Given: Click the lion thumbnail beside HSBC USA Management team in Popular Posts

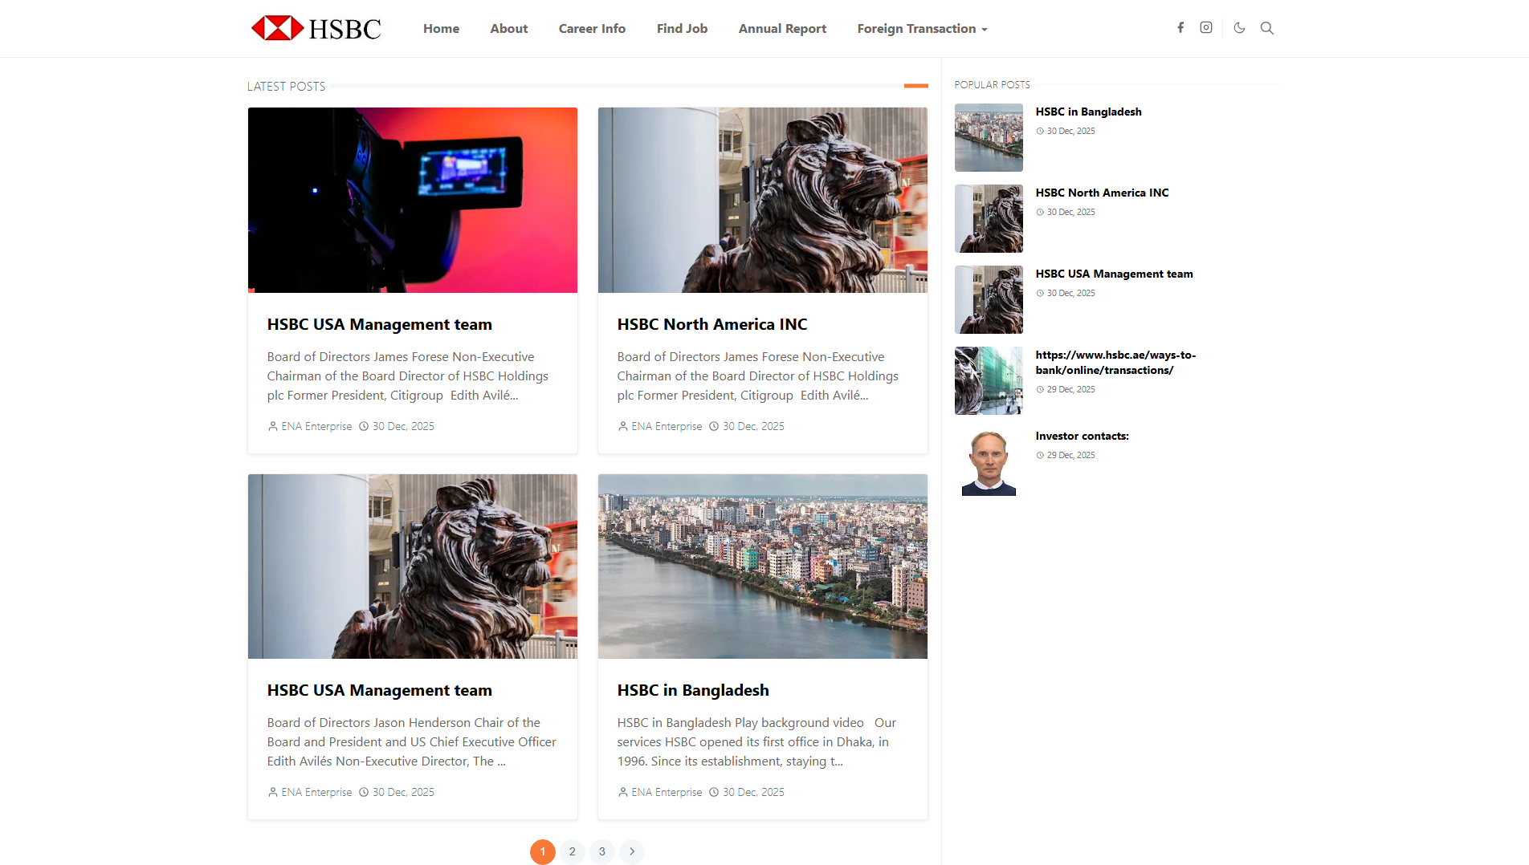Looking at the screenshot, I should tap(989, 299).
